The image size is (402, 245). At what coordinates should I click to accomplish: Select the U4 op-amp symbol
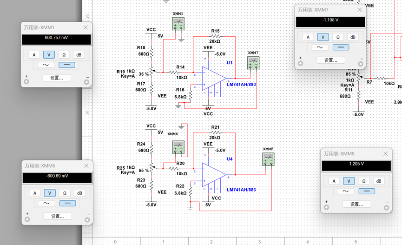[x=214, y=175]
